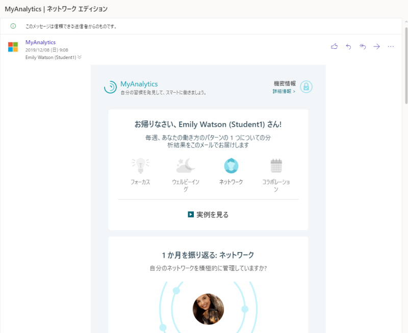Click the email subject MyAnalytics | ネットワーク エディション
Screen dimensions: 408x333
point(56,9)
